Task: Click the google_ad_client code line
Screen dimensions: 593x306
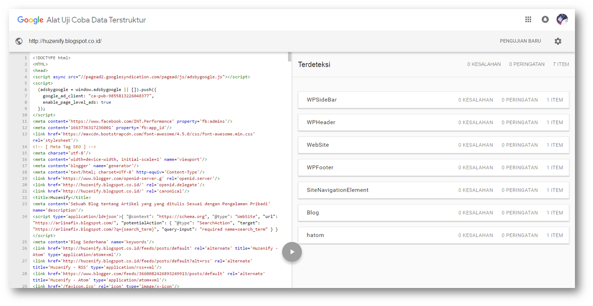Action: (98, 96)
